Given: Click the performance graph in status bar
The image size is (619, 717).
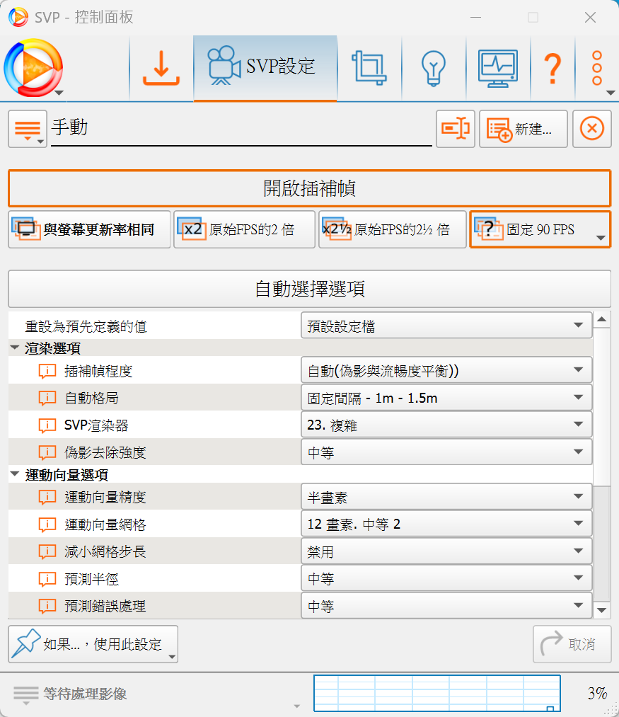Looking at the screenshot, I should 437,693.
